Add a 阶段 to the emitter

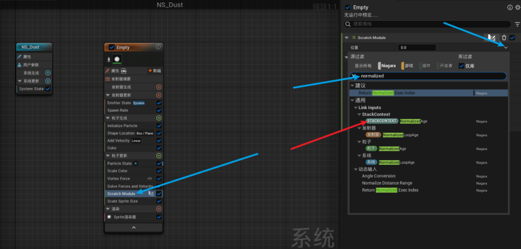(x=154, y=71)
